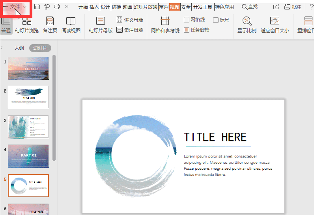Enable the 标尺 ruler checkbox
Viewport: 314px width, 215px height.
coord(216,20)
